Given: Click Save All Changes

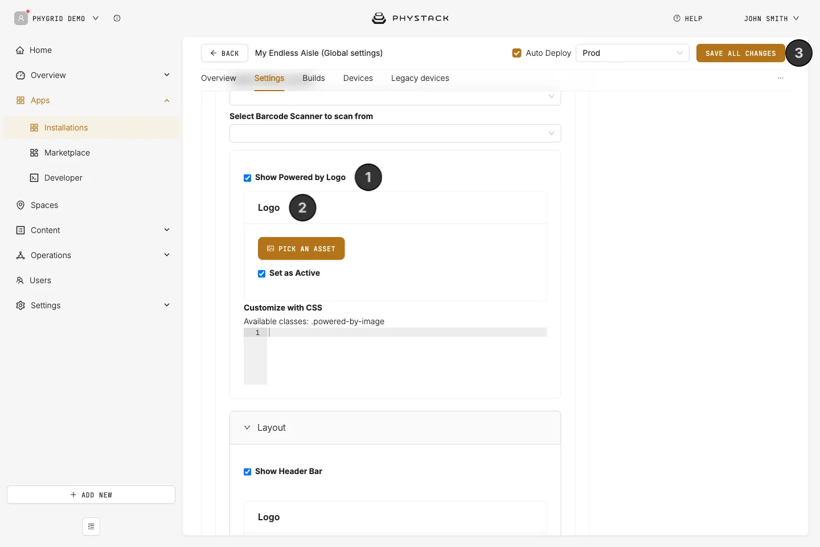Looking at the screenshot, I should coord(741,53).
